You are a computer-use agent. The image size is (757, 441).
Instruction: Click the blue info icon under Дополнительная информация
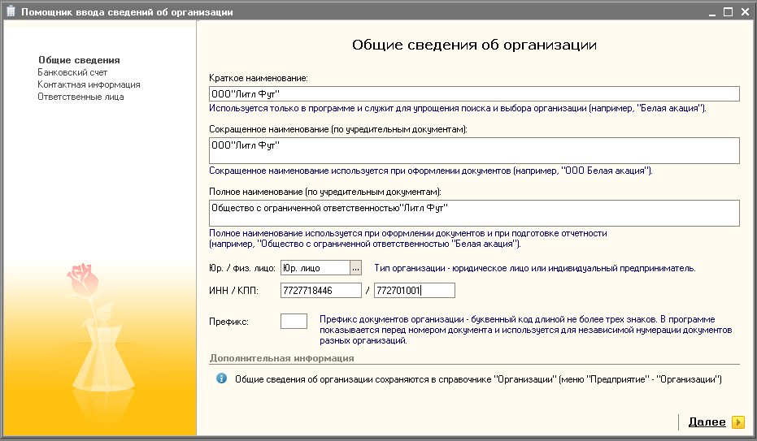[221, 378]
